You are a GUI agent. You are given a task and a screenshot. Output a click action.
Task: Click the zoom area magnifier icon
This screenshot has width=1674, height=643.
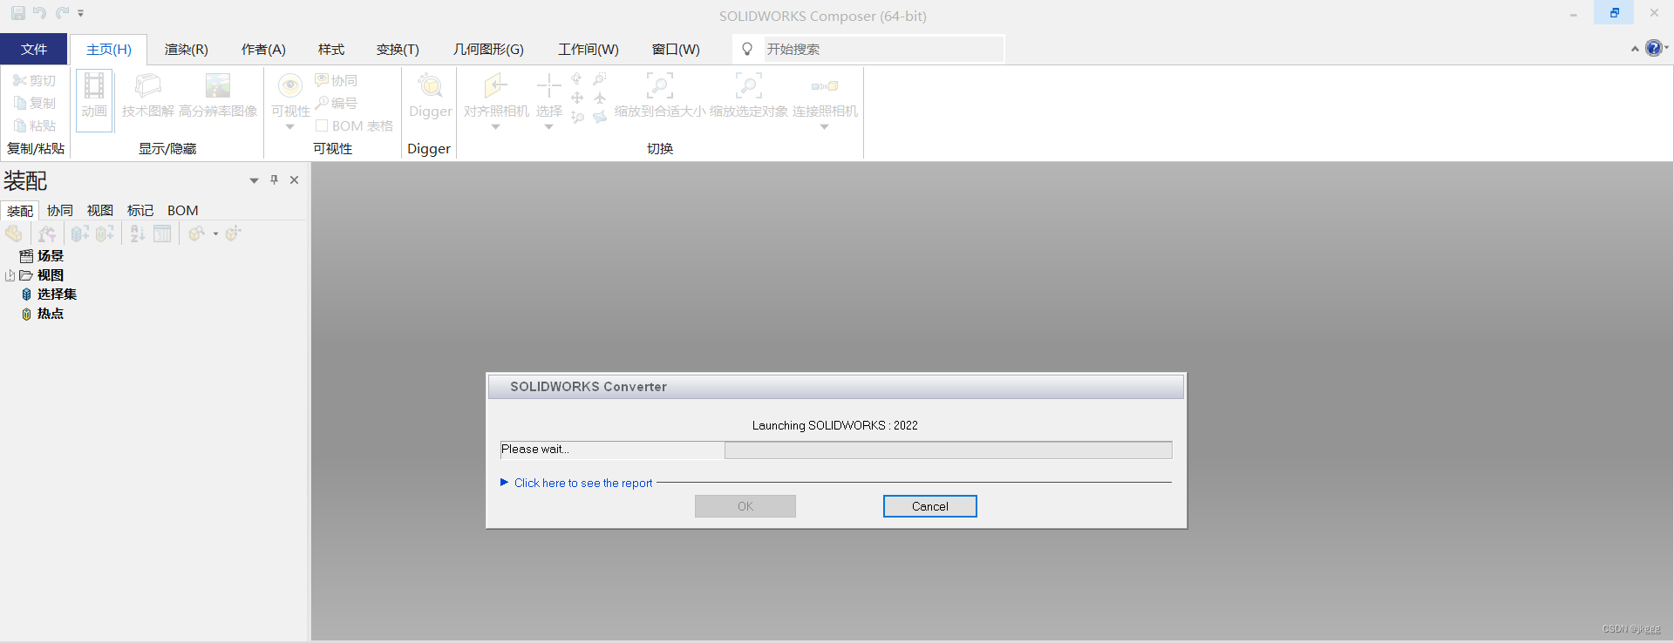(600, 78)
